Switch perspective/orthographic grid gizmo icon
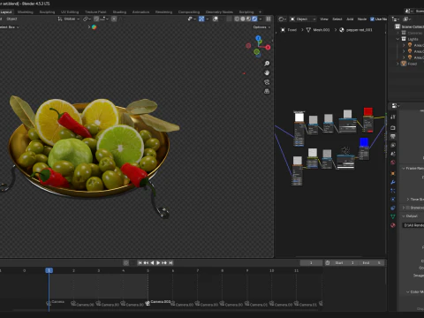Image resolution: width=424 pixels, height=318 pixels. [x=267, y=91]
